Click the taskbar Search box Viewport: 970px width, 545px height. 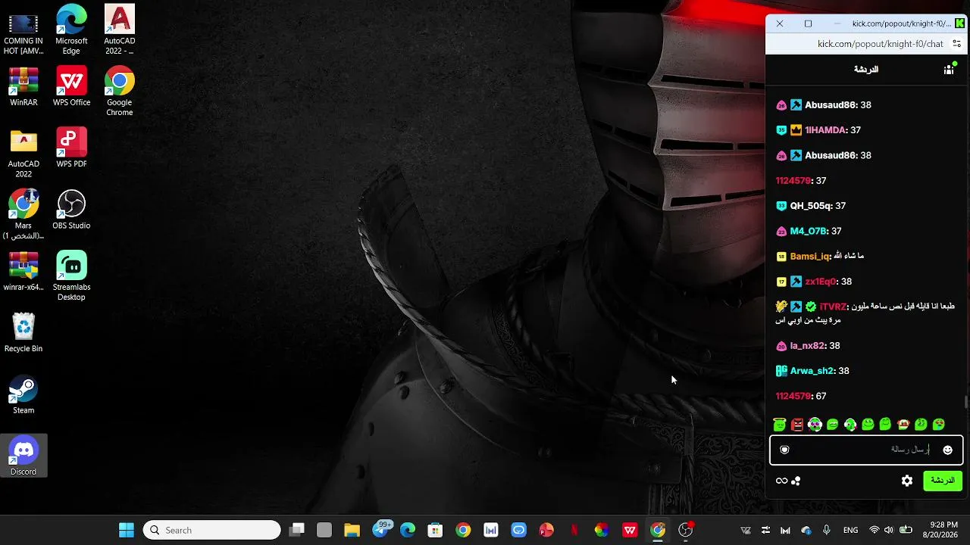[212, 530]
